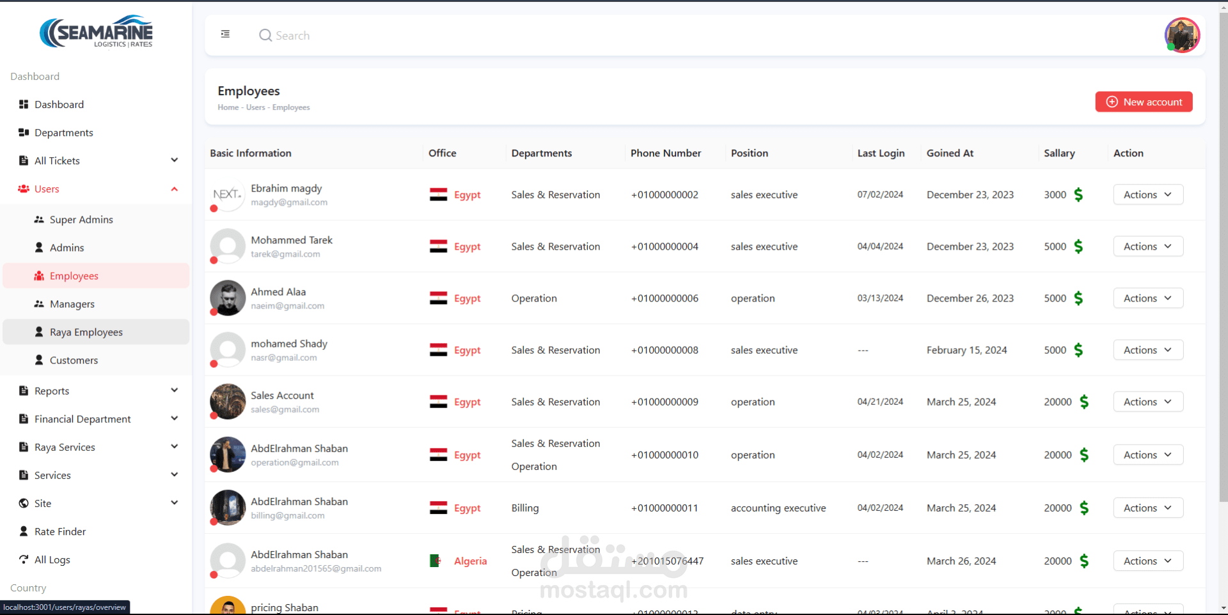This screenshot has width=1228, height=615.
Task: Click the Admins person icon
Action: click(39, 247)
